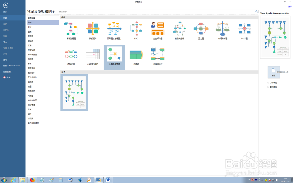This screenshot has height=183, width=293.
Task: Open the EPC template
Action: click(x=136, y=29)
